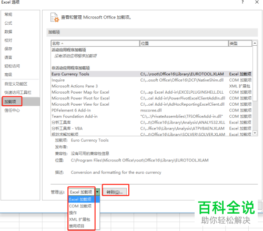Sort add-ins by 名称 column header

coord(95,43)
